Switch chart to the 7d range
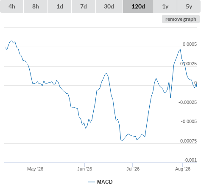The image size is (201, 193). click(84, 6)
